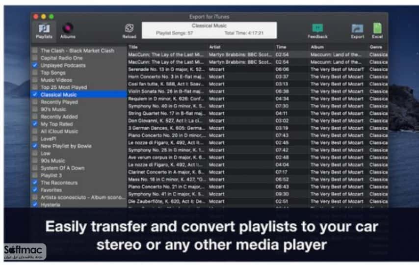
Task: Uncheck the Unplayed Podcasts checkbox
Action: click(35, 65)
